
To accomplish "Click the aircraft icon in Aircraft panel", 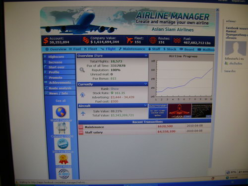I will 83,114.
